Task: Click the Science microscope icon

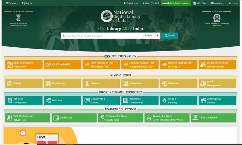Action: click(87, 83)
